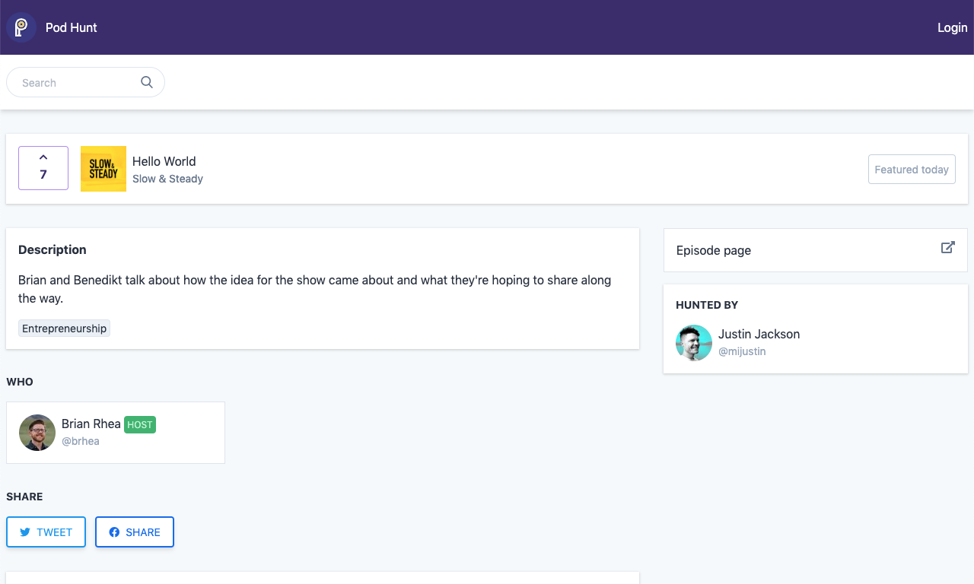The height and width of the screenshot is (584, 974).
Task: Select the Entrepreneurship tag
Action: click(64, 328)
